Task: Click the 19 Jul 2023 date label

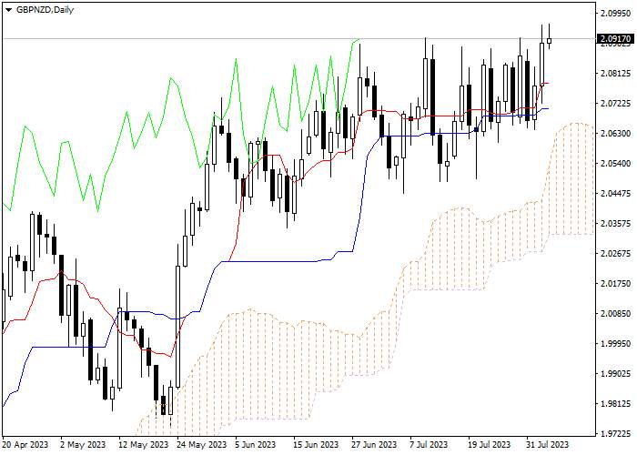Action: 490,444
